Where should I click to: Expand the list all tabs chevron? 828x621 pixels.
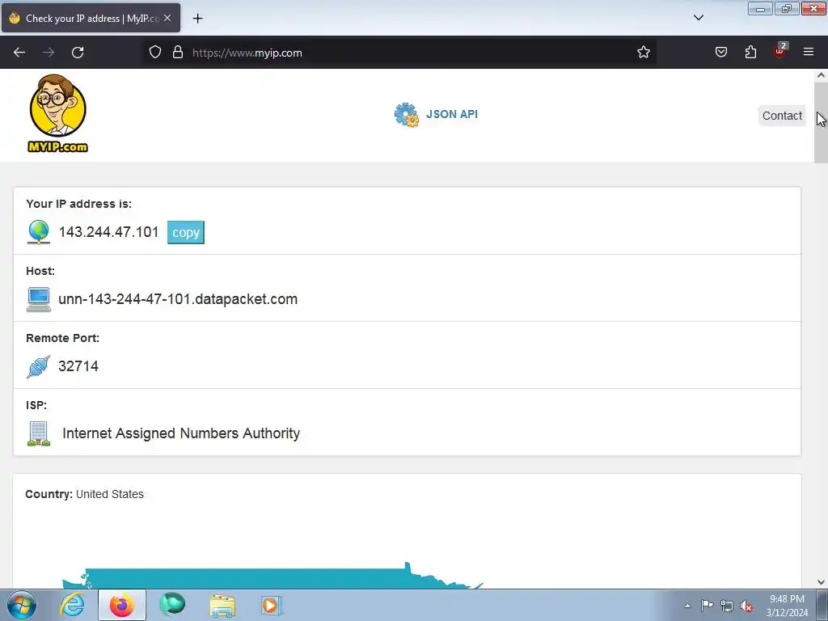(698, 18)
